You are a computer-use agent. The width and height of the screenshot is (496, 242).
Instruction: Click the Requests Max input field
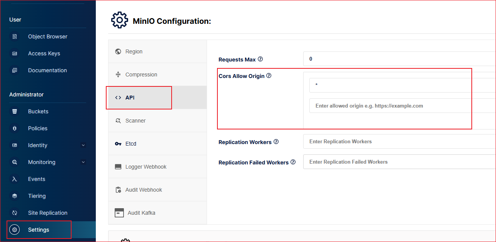(x=399, y=59)
